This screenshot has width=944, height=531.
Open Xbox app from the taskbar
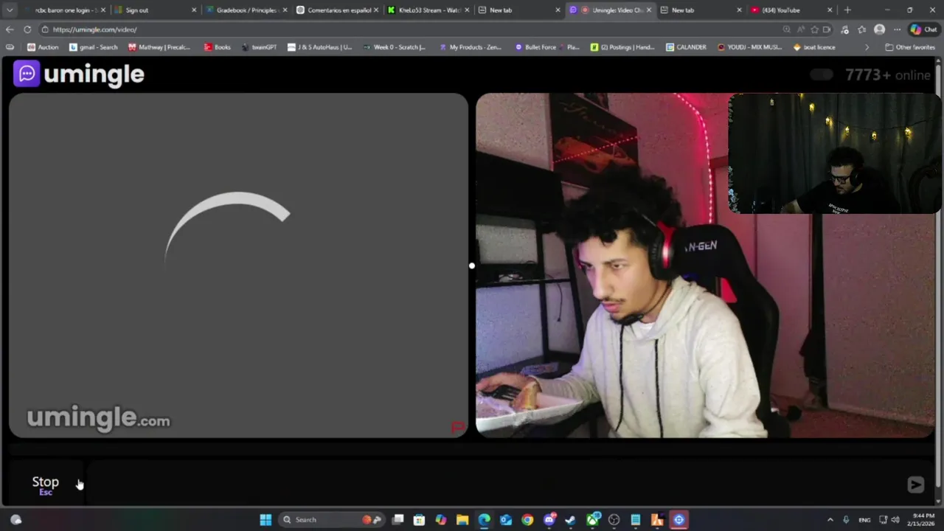coord(592,520)
